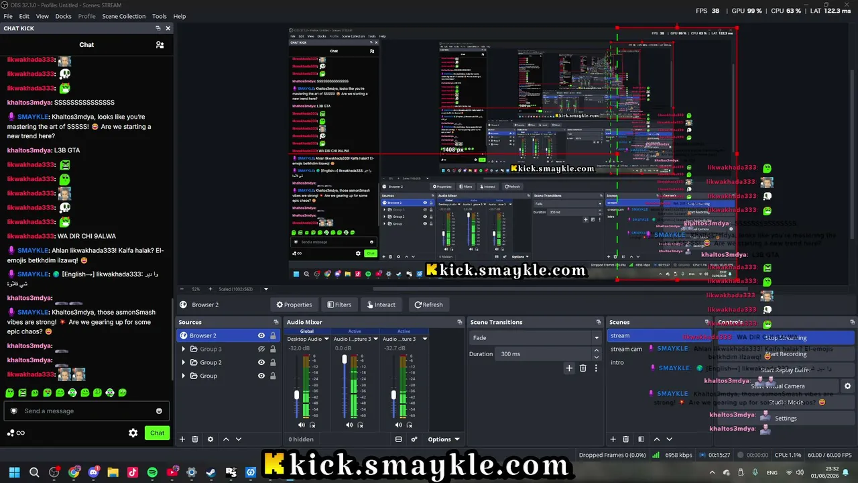Open preview scaling dropdown arrow
The image size is (858, 483).
pyautogui.click(x=266, y=289)
